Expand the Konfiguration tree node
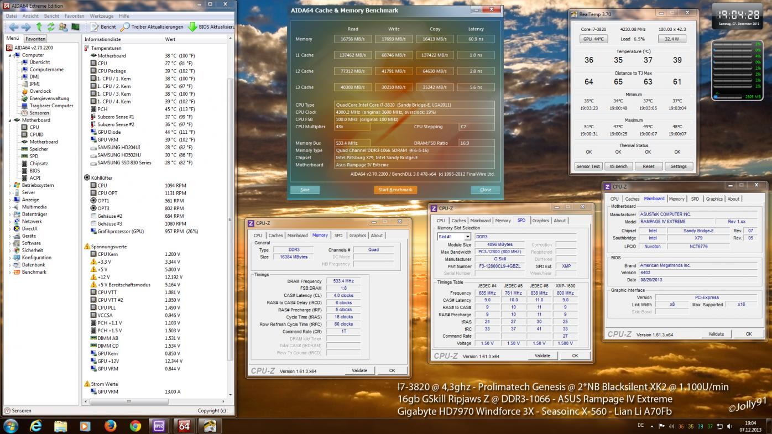Viewport: 772px width, 434px height. pos(10,258)
